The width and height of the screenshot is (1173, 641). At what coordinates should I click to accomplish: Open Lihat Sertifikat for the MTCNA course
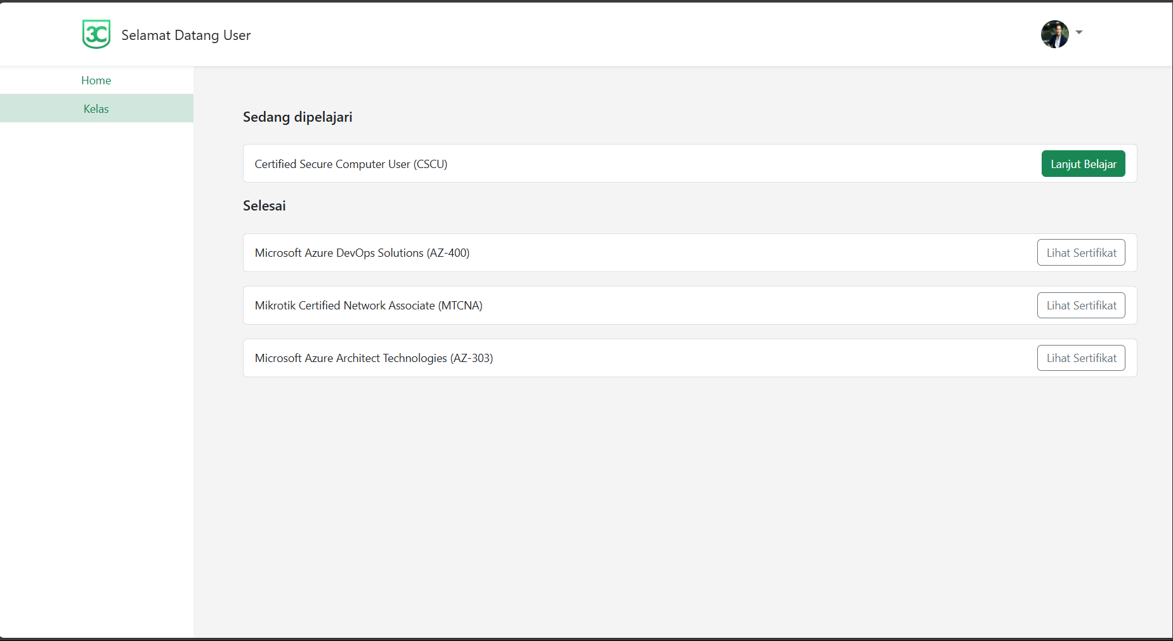pyautogui.click(x=1081, y=305)
